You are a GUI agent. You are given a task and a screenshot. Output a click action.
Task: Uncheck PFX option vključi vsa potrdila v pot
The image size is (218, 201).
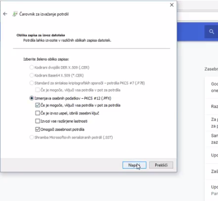38,105
